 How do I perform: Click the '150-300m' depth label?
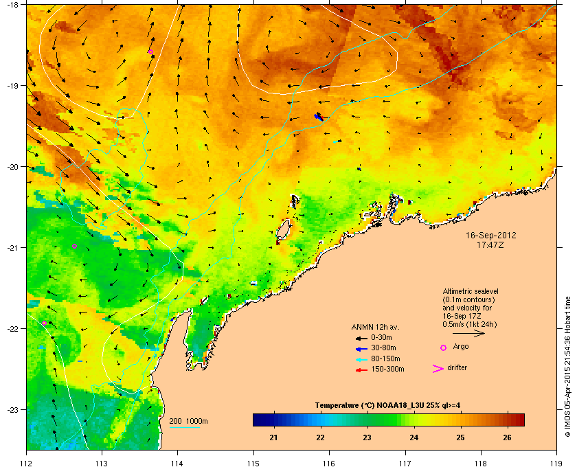tap(387, 369)
